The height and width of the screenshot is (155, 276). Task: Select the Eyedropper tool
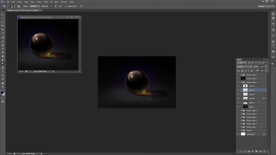(x=3, y=34)
